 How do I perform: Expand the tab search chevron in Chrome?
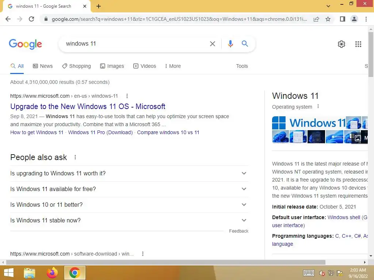[328, 6]
